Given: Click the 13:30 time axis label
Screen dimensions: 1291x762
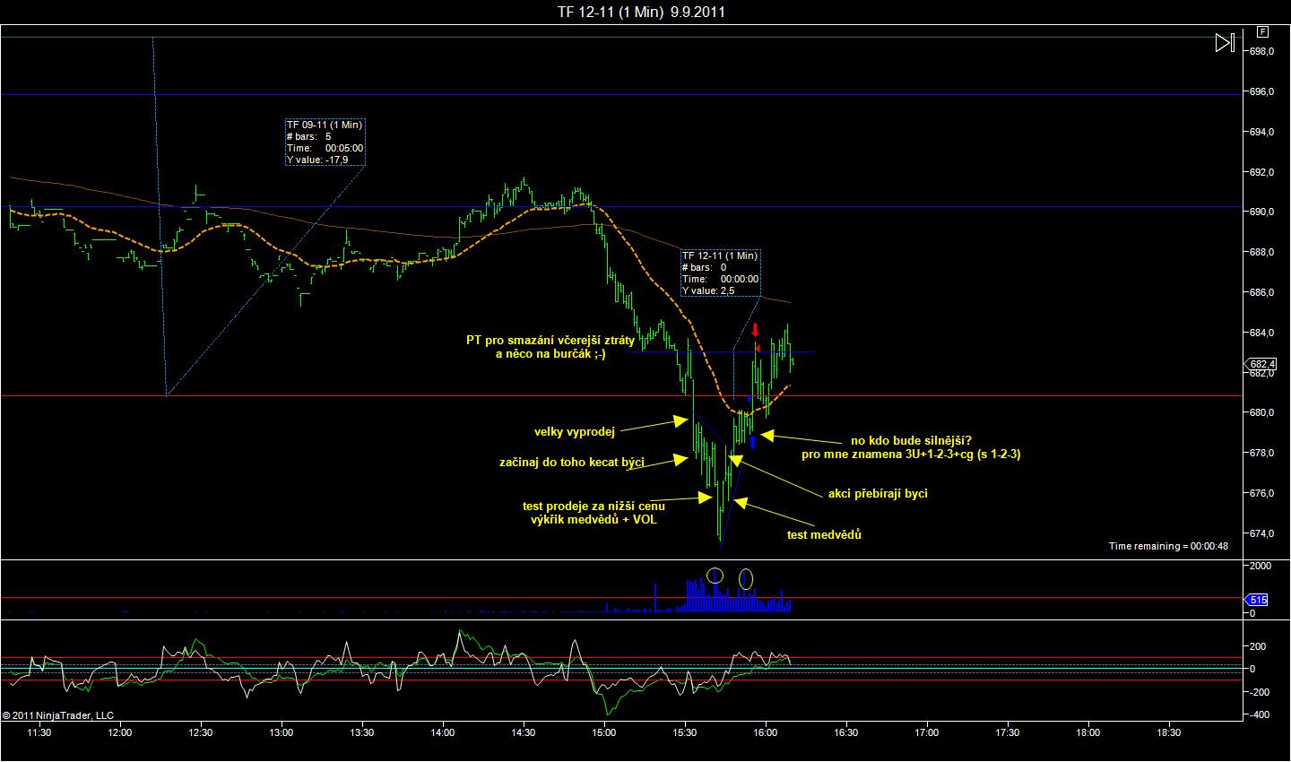Looking at the screenshot, I should tap(362, 732).
